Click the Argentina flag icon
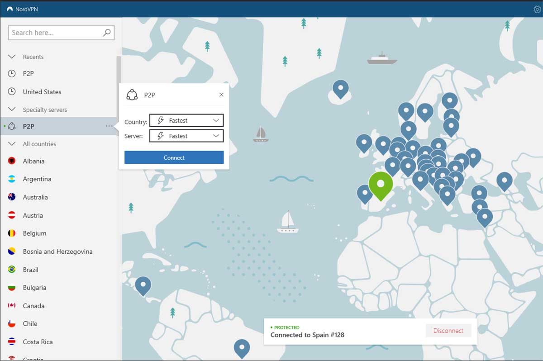The height and width of the screenshot is (361, 543). (x=12, y=179)
